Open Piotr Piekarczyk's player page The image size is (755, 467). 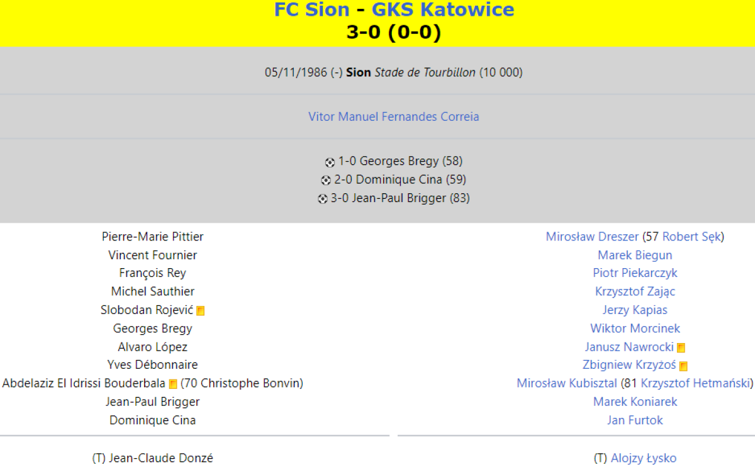635,273
